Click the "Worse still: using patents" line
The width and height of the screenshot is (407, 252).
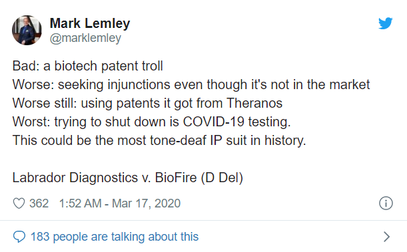pyautogui.click(x=147, y=103)
